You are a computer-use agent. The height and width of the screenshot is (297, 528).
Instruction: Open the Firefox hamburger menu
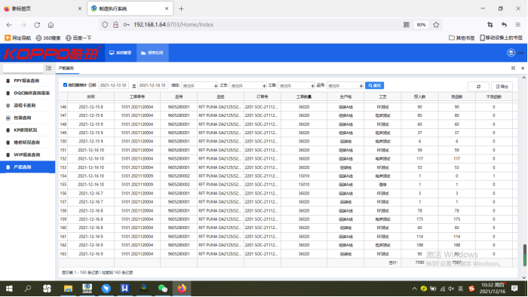518,25
